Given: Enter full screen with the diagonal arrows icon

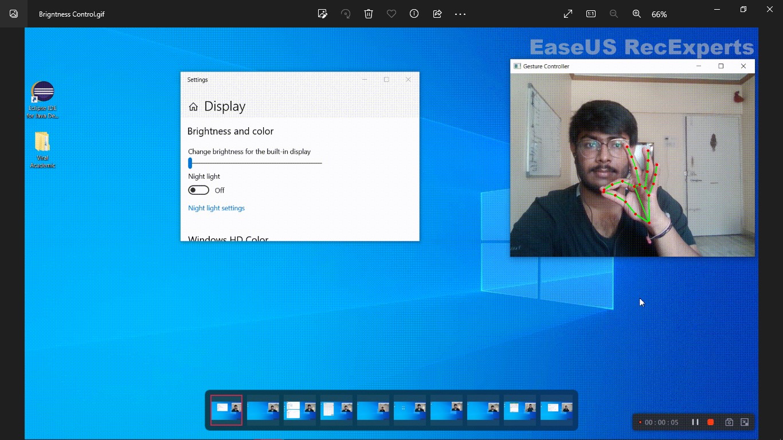Looking at the screenshot, I should point(568,14).
